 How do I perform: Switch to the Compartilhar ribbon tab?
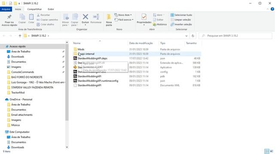[x=34, y=9]
